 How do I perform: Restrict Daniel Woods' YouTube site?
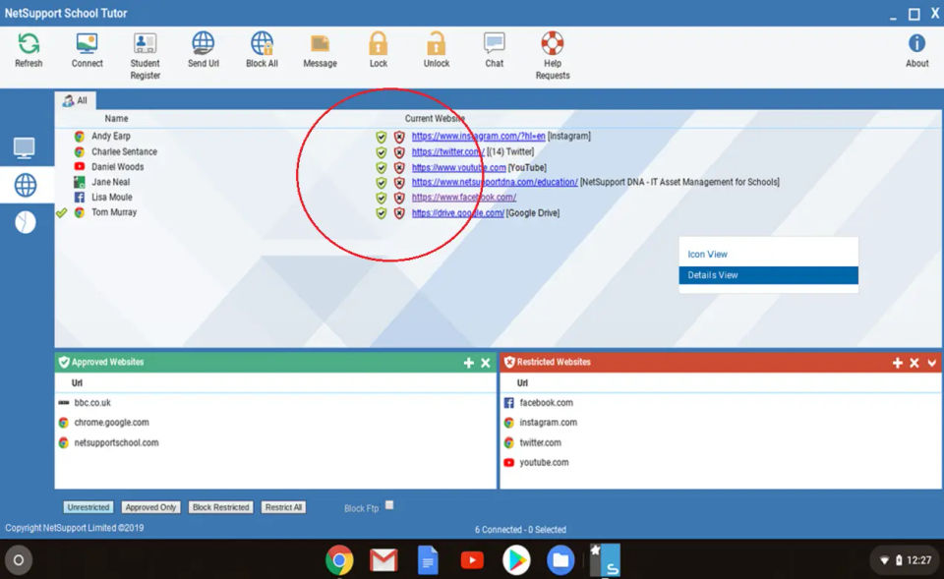[x=399, y=167]
